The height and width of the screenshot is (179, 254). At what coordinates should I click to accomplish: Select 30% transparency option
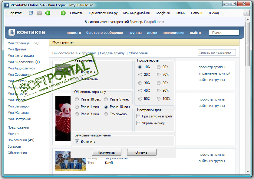tap(140, 83)
